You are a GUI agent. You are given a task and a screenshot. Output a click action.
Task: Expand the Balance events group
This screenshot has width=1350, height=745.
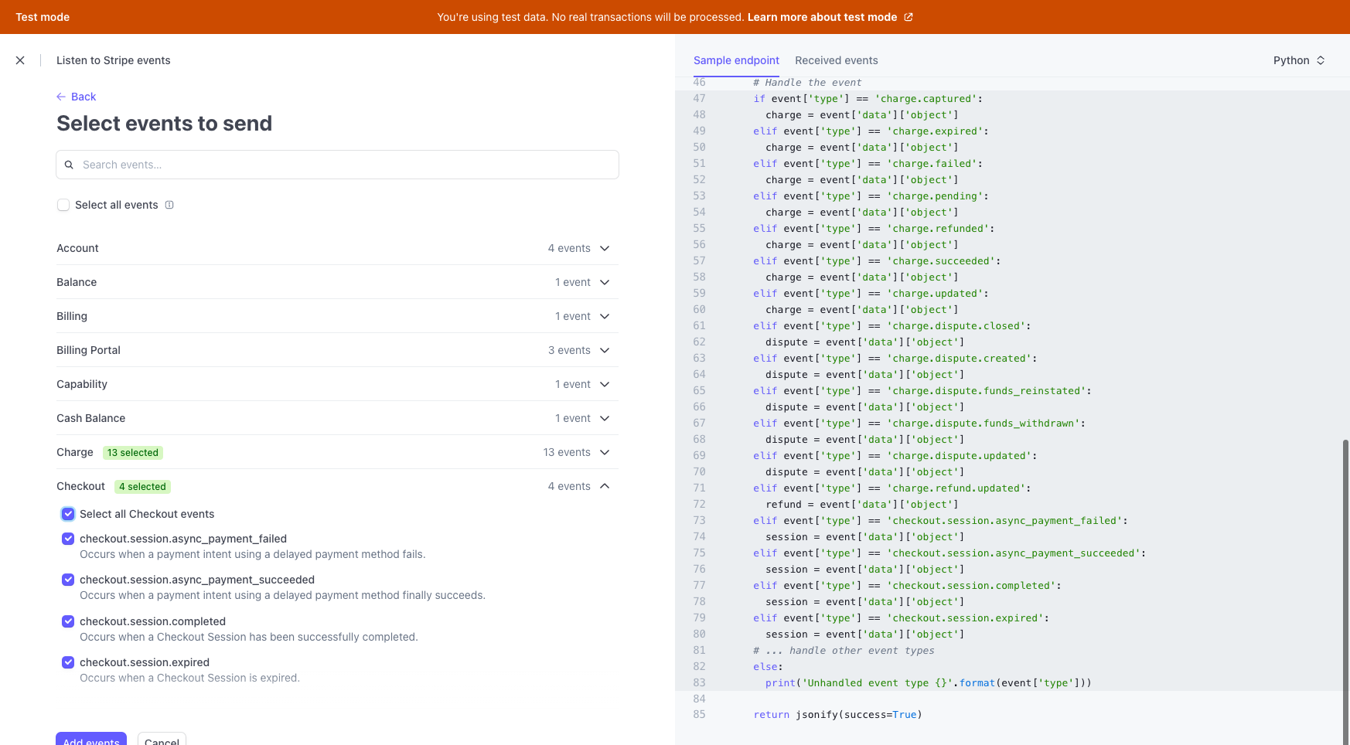pos(337,282)
